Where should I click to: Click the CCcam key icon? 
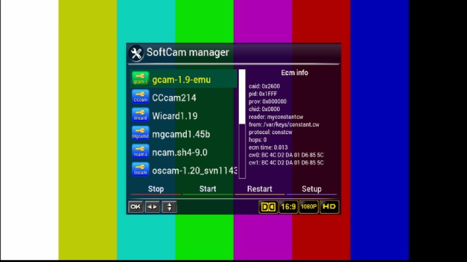141,97
